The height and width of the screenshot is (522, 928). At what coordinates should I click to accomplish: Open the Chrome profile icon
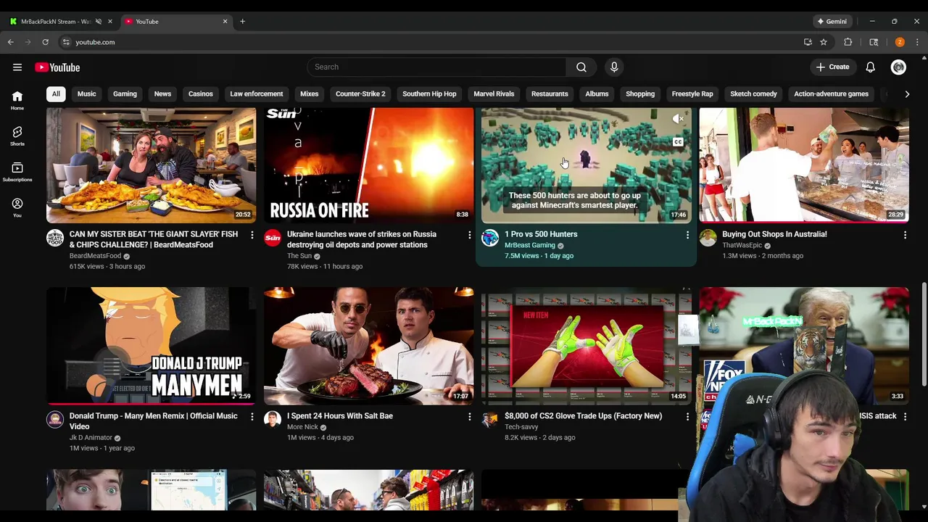pyautogui.click(x=900, y=42)
